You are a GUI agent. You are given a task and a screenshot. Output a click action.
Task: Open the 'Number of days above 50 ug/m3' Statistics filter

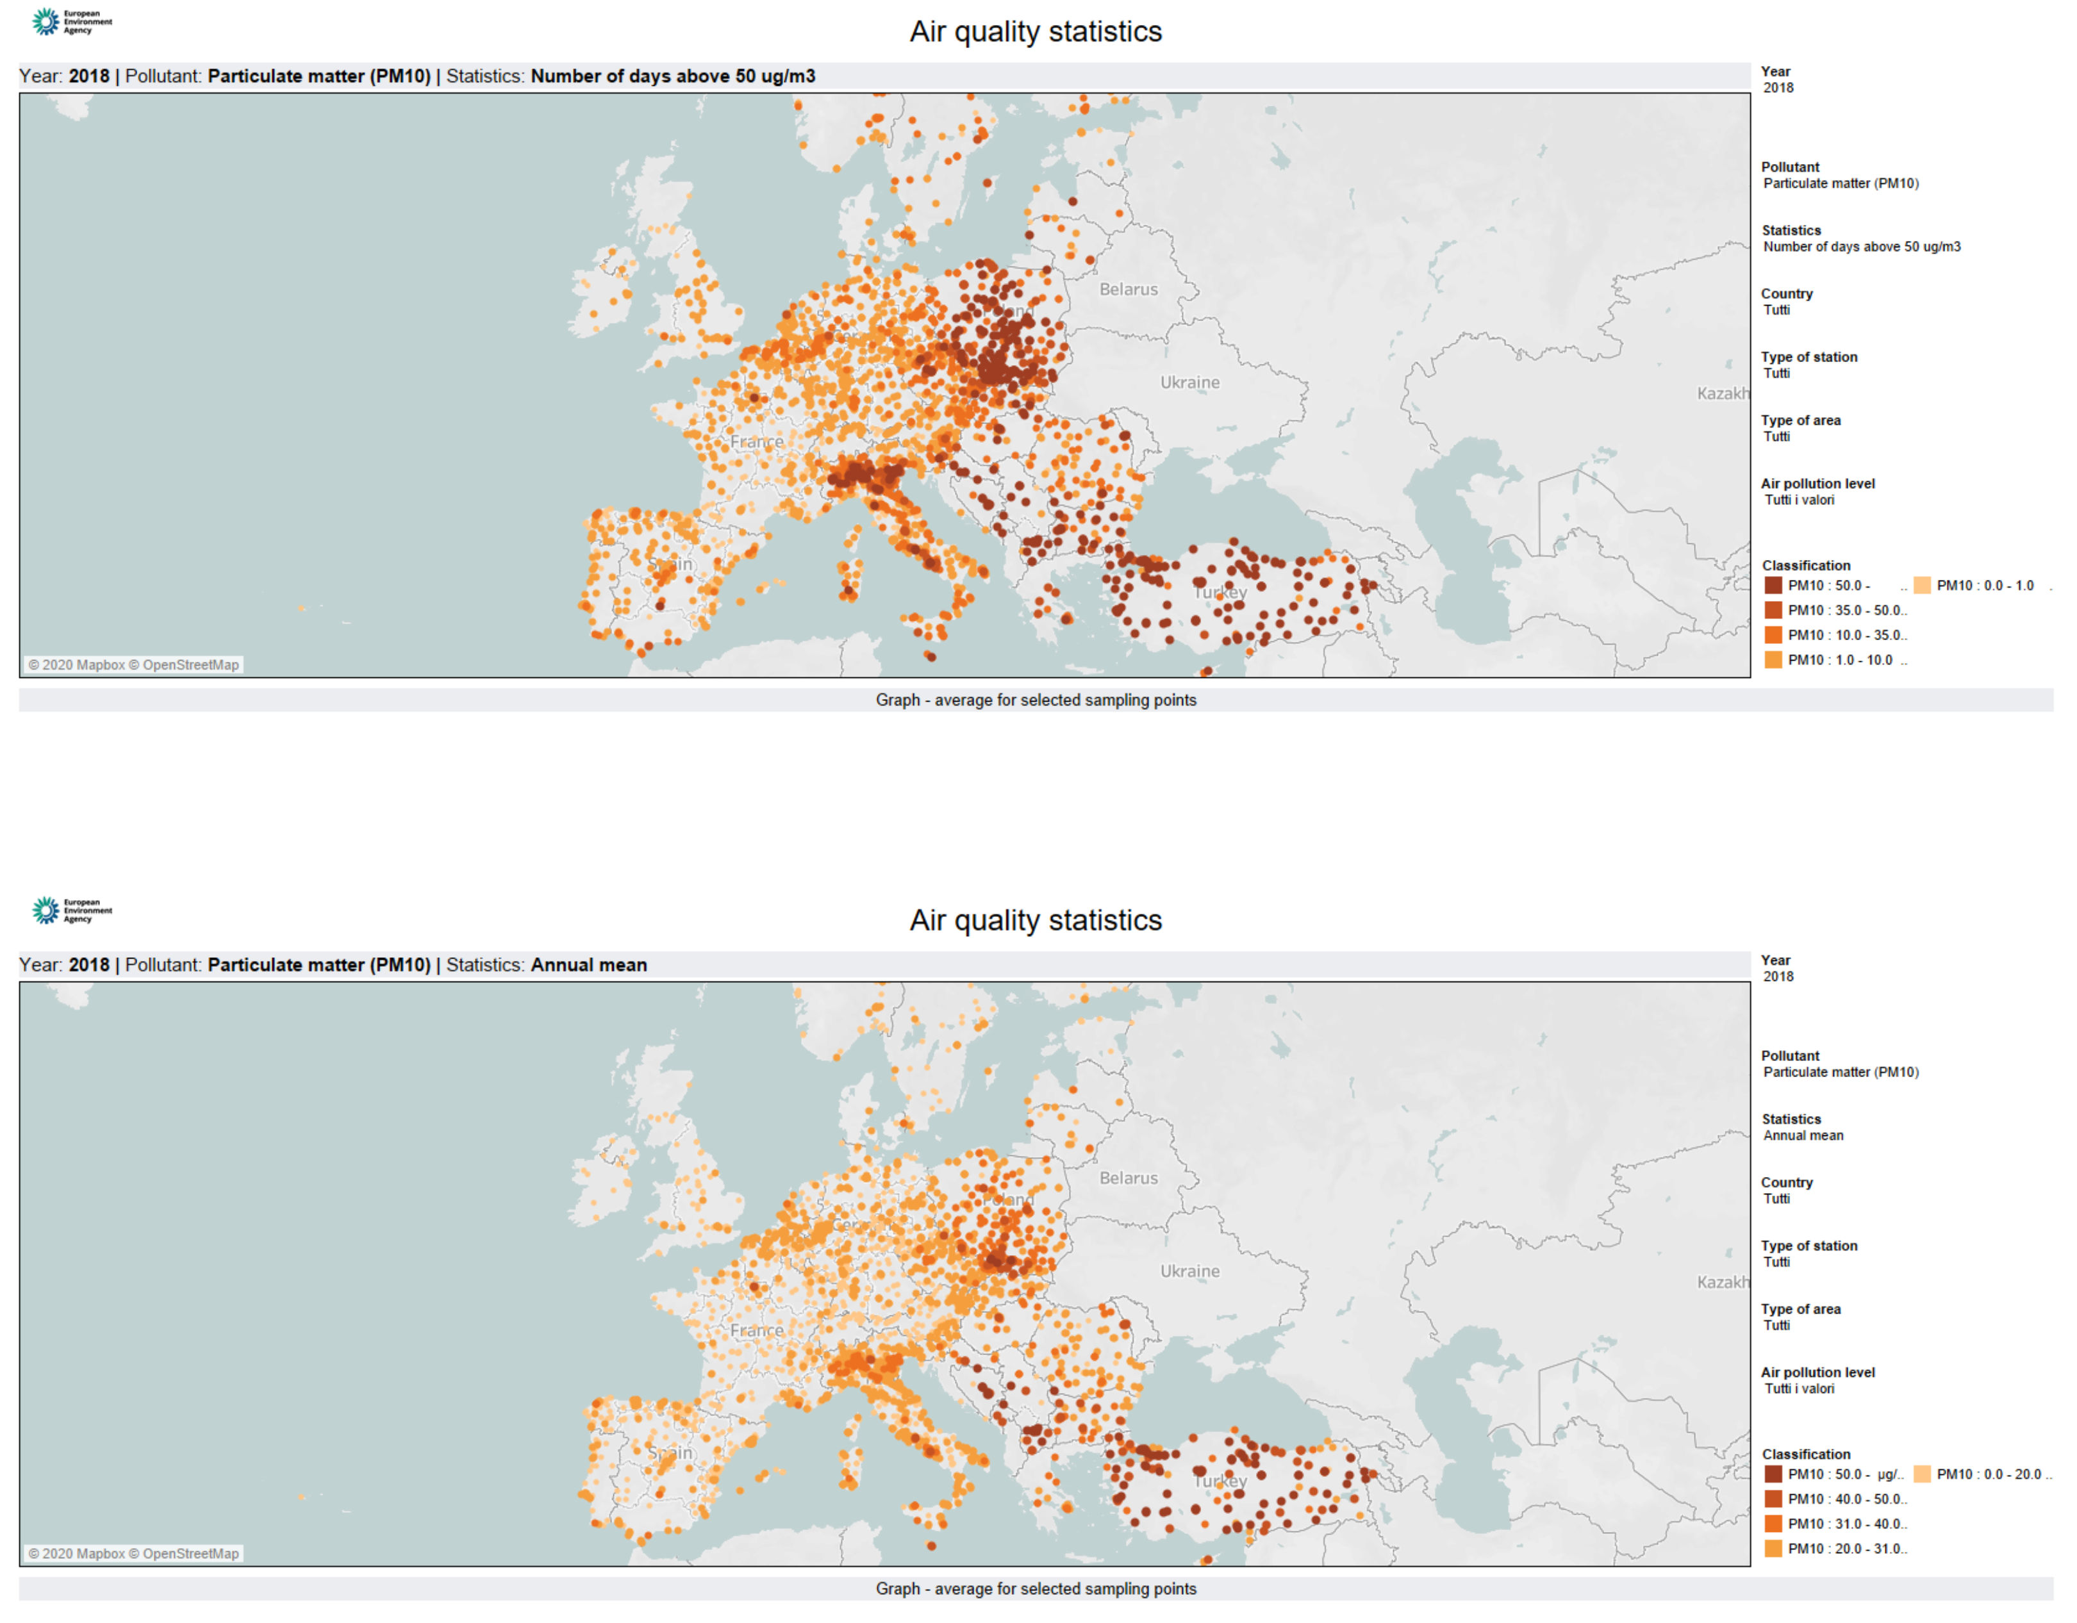1861,246
